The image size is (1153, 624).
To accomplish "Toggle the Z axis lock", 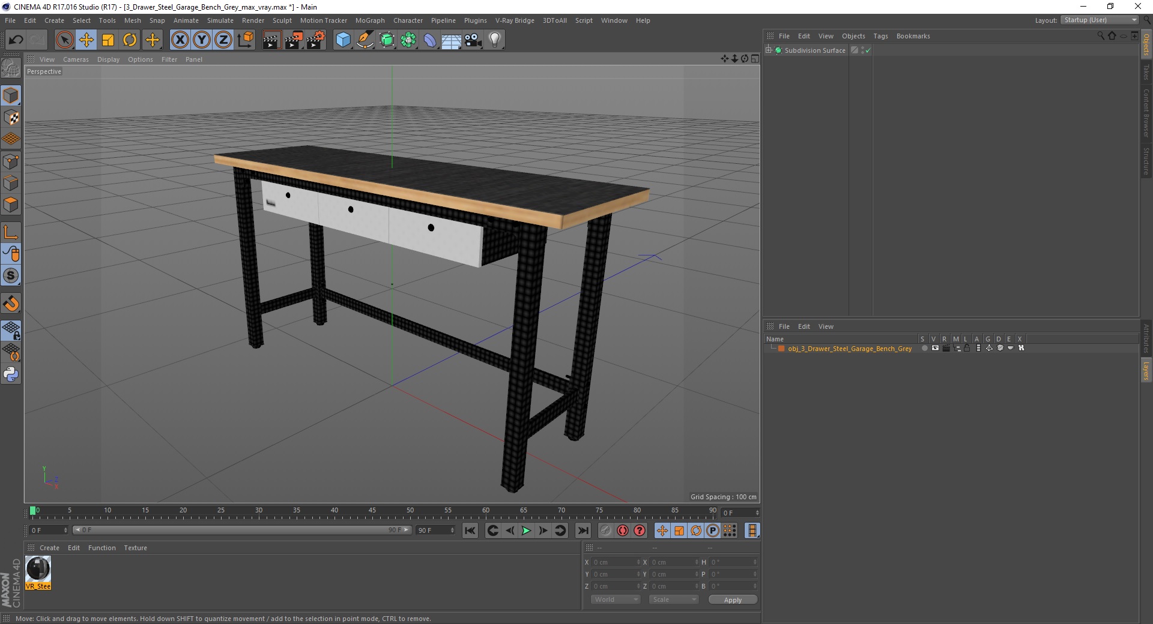I will point(223,40).
